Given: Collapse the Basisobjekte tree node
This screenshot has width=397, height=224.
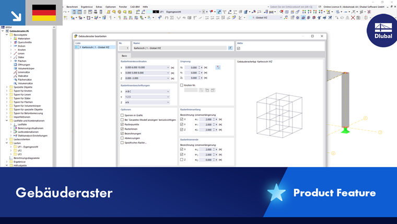Looking at the screenshot, I should pyautogui.click(x=7, y=35).
